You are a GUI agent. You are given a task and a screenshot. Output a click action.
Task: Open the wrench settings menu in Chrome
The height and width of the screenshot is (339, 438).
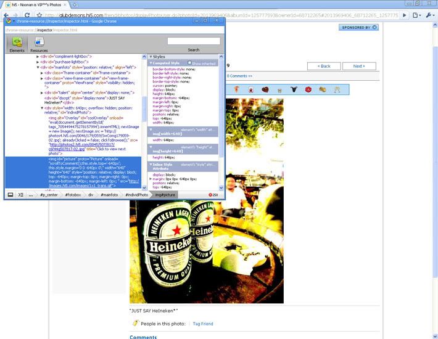tap(430, 15)
